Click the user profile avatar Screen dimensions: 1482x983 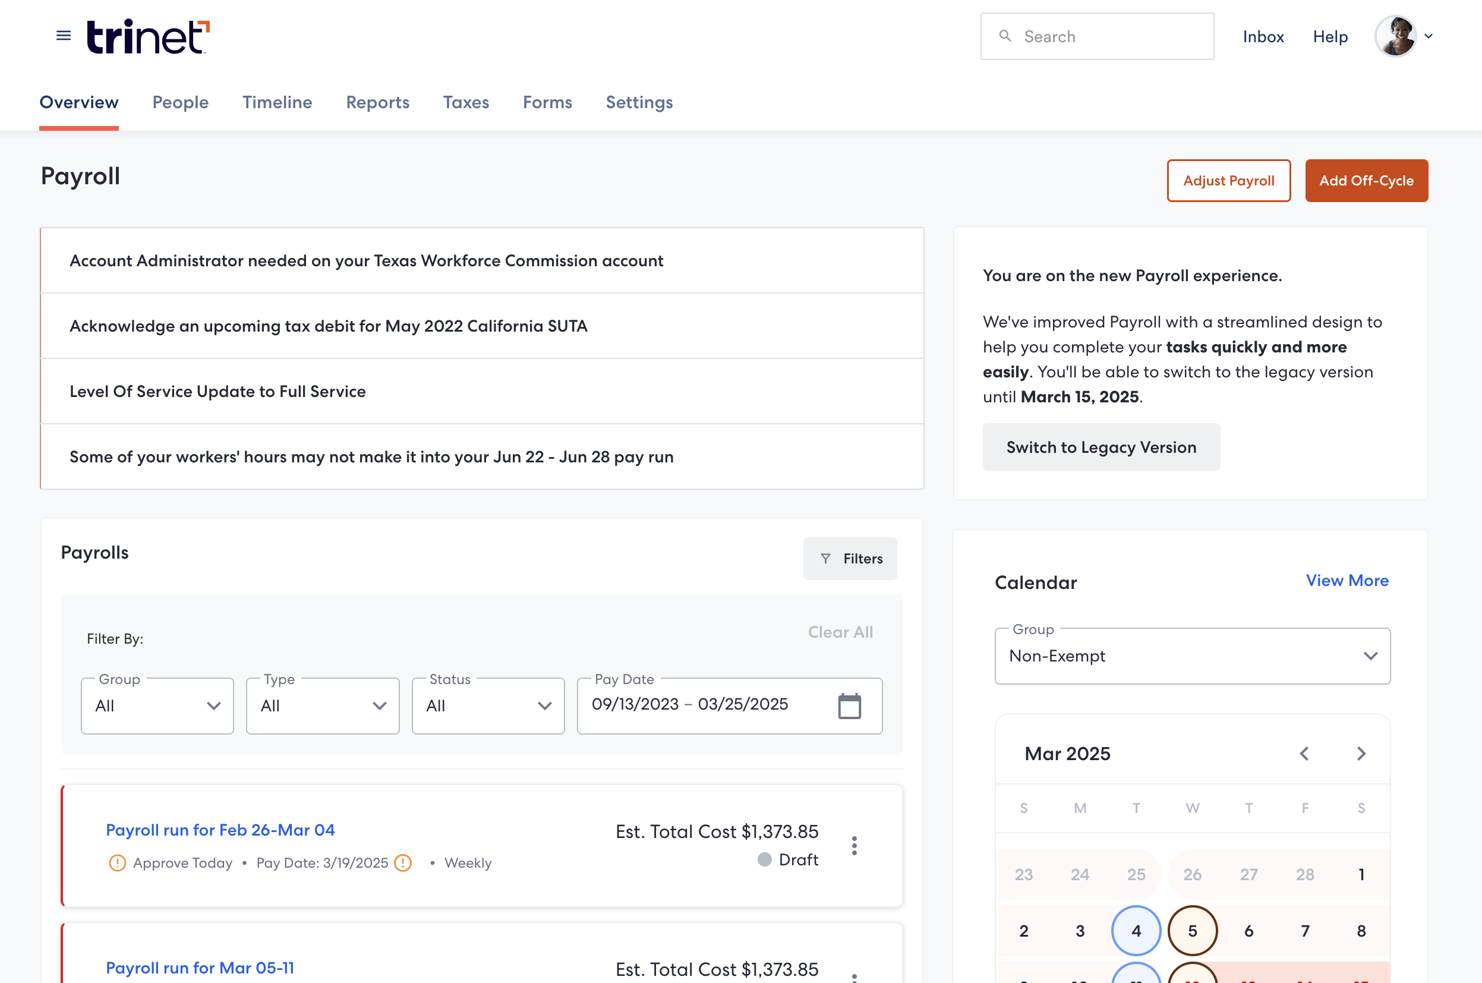(x=1395, y=36)
